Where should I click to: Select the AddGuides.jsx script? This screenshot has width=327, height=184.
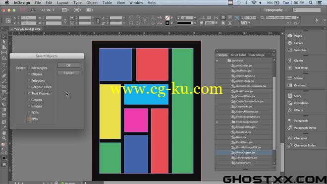pos(244,65)
